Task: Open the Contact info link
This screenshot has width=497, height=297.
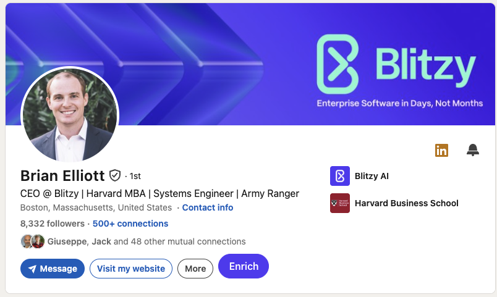Action: tap(208, 207)
